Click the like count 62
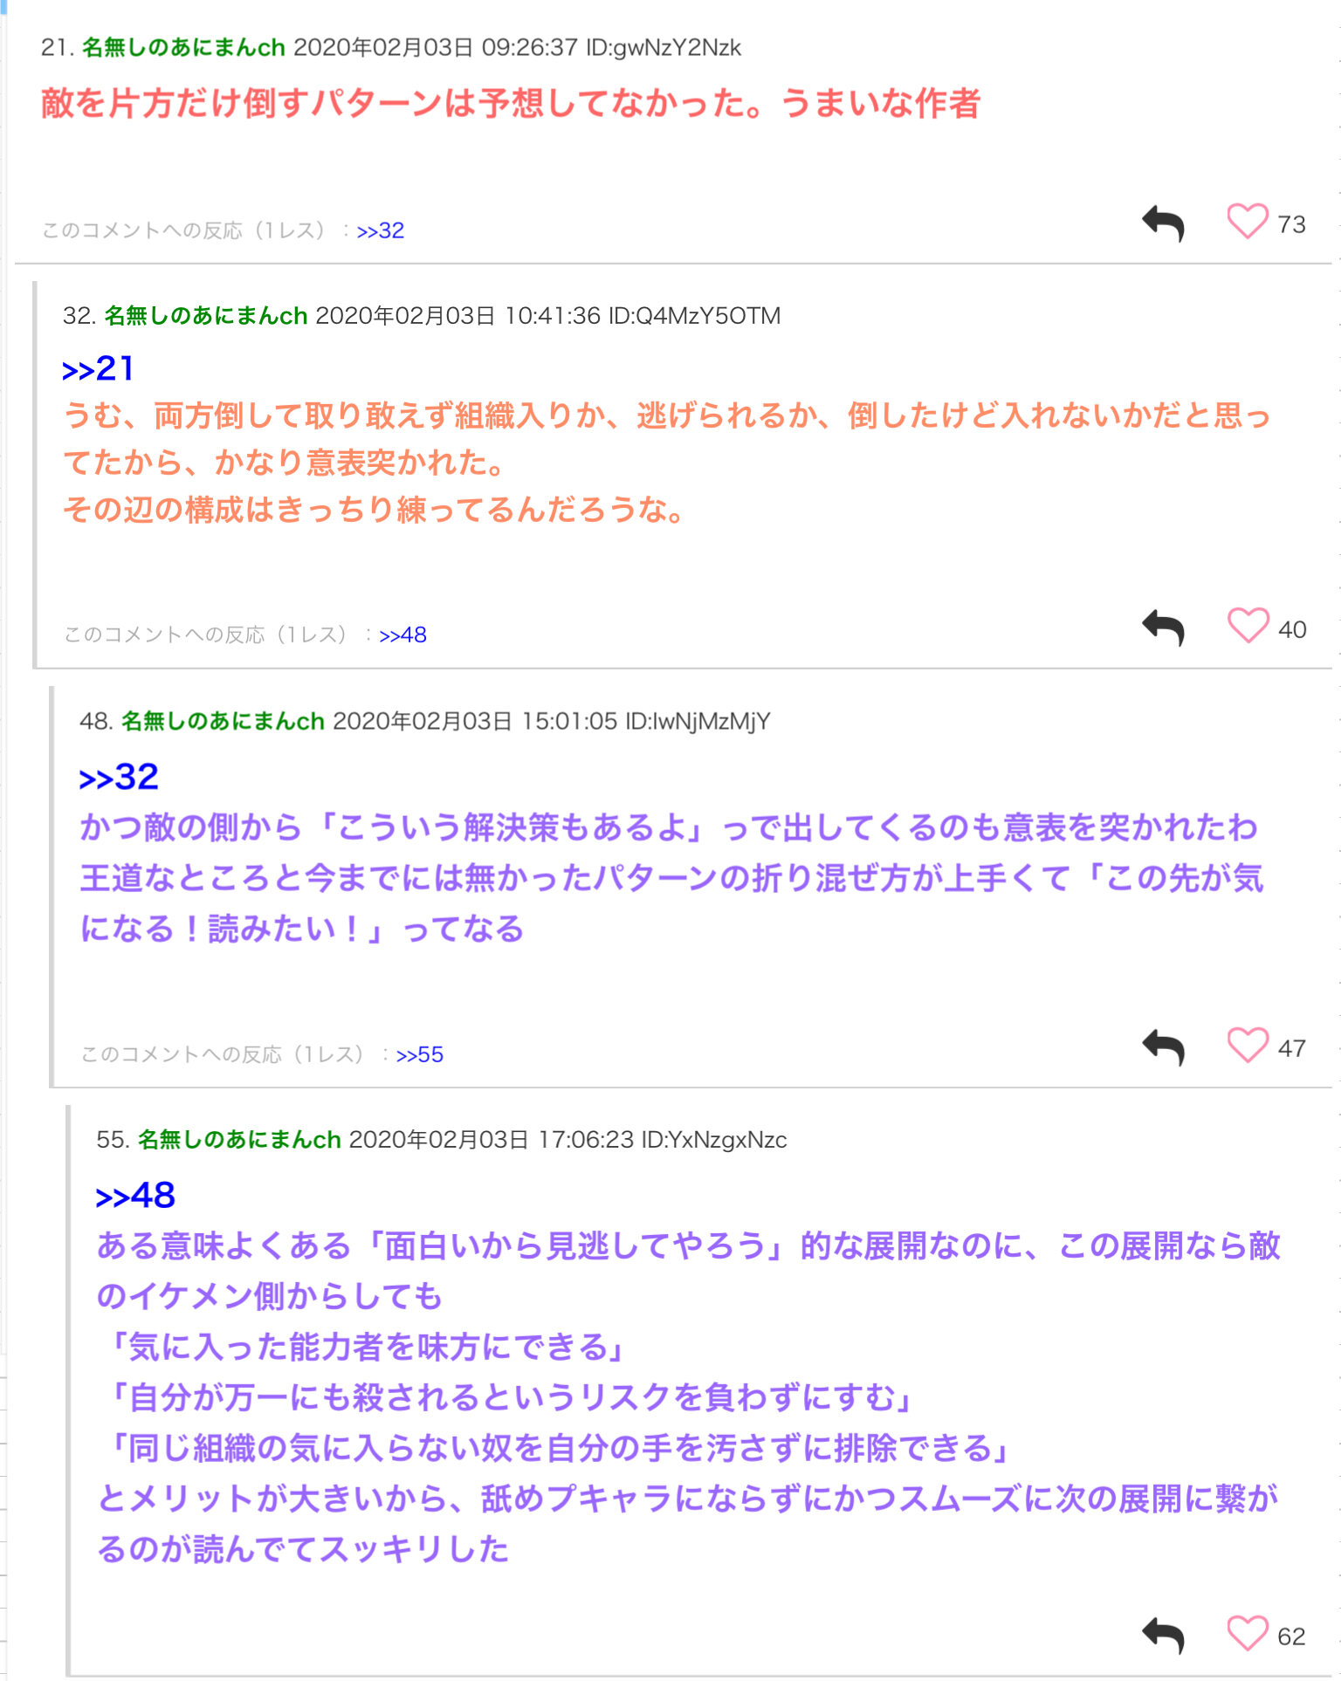The width and height of the screenshot is (1341, 1681). [x=1291, y=1636]
